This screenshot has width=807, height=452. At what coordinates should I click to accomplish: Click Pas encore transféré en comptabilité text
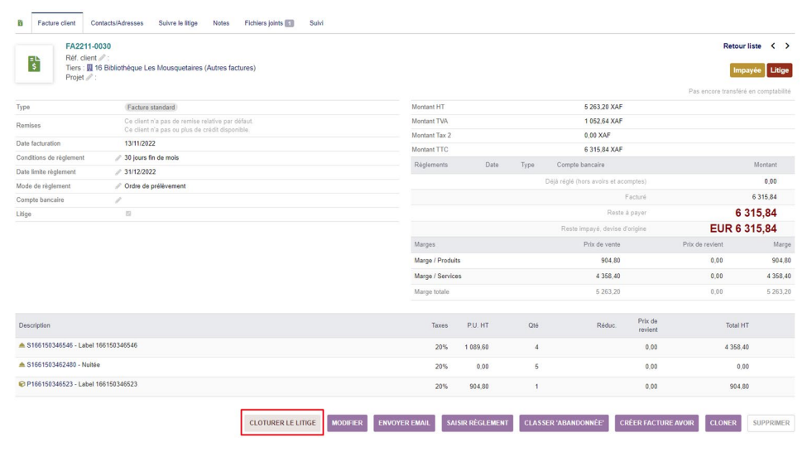tap(740, 91)
